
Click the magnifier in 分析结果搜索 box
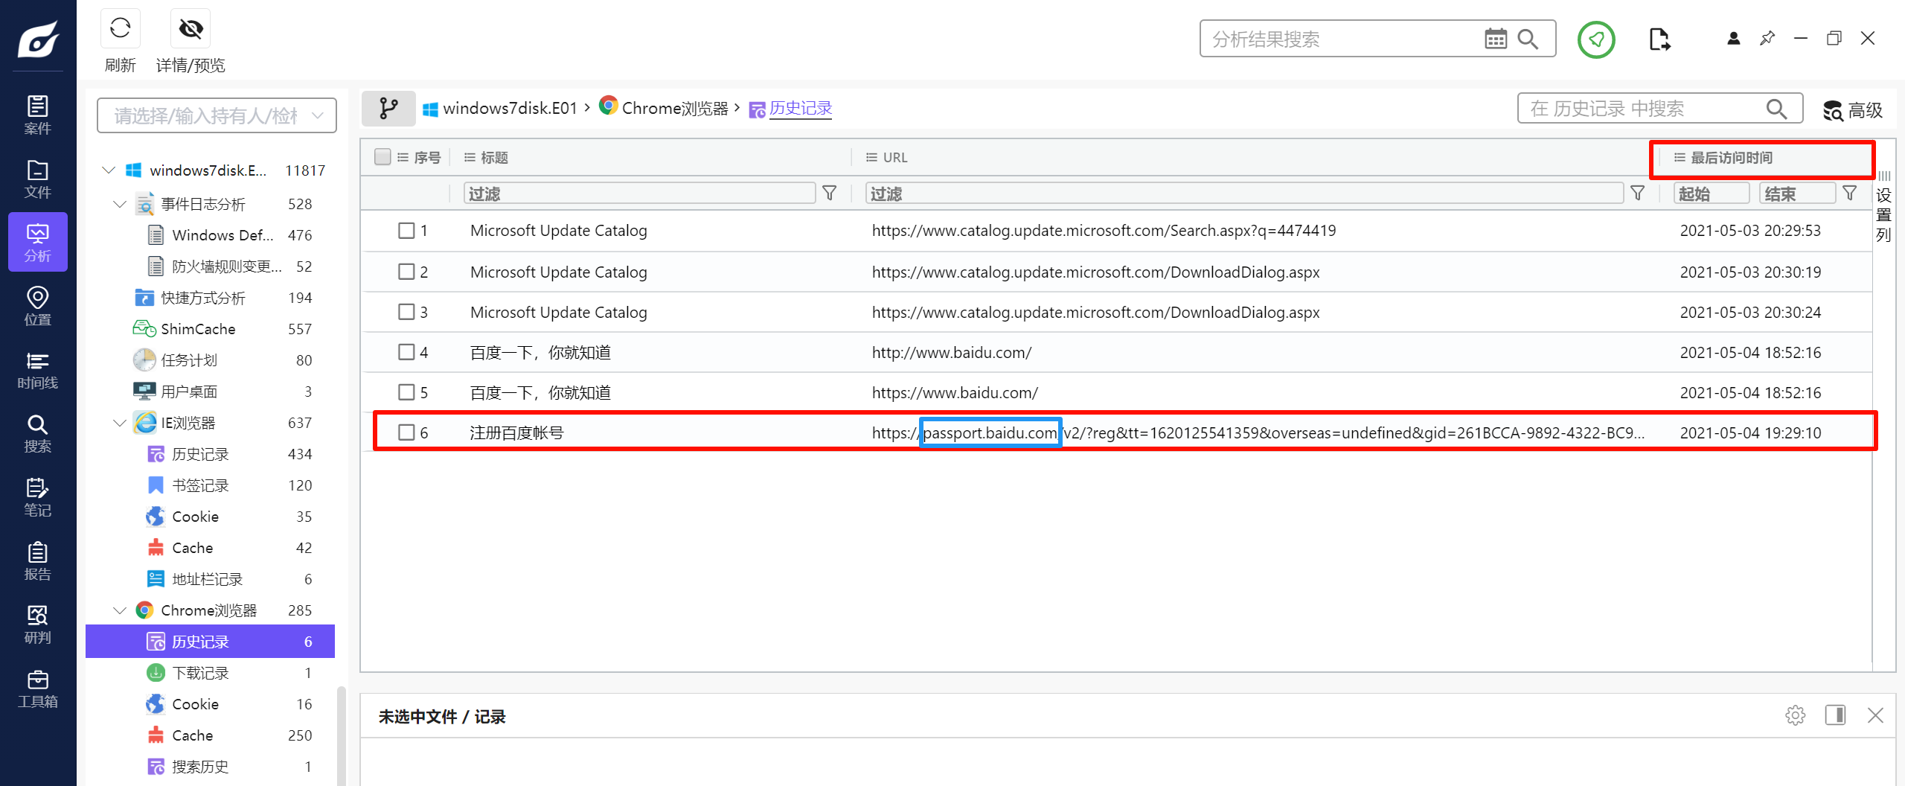(x=1528, y=39)
